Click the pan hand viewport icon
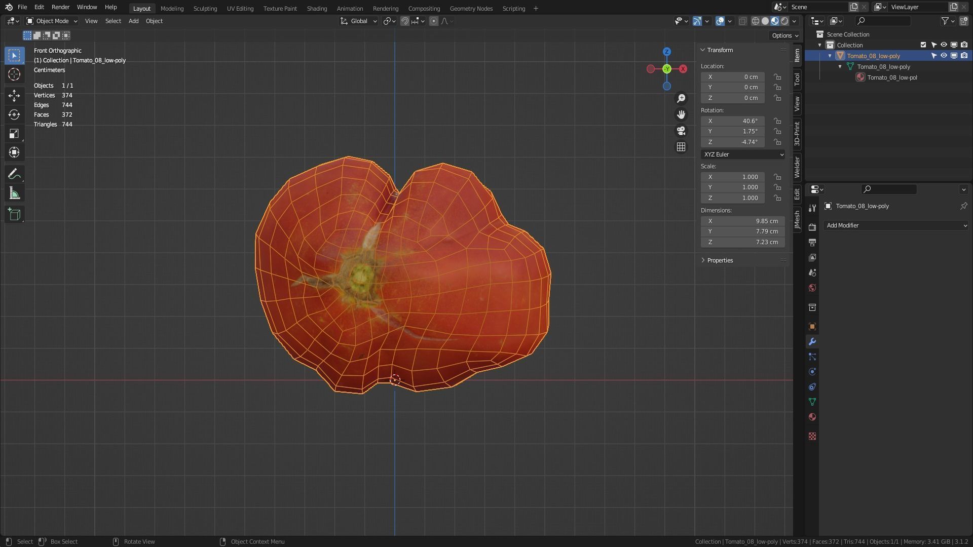 681,114
